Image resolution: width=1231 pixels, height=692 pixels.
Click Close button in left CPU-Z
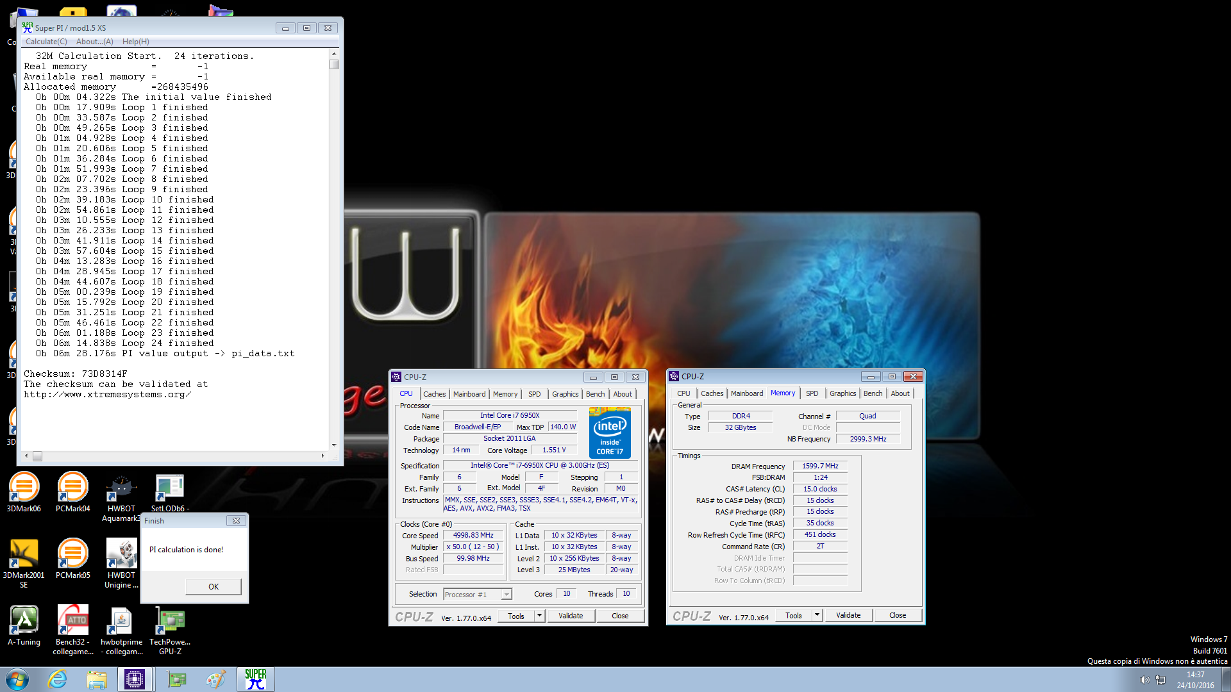click(x=620, y=616)
